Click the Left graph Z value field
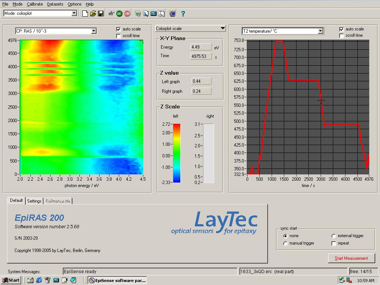 [x=201, y=81]
